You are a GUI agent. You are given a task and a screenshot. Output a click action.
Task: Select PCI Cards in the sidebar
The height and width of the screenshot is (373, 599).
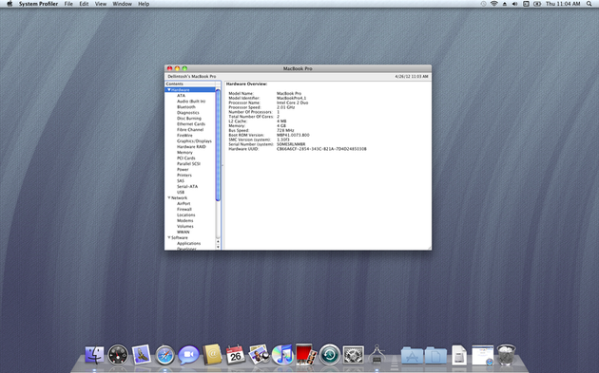186,159
